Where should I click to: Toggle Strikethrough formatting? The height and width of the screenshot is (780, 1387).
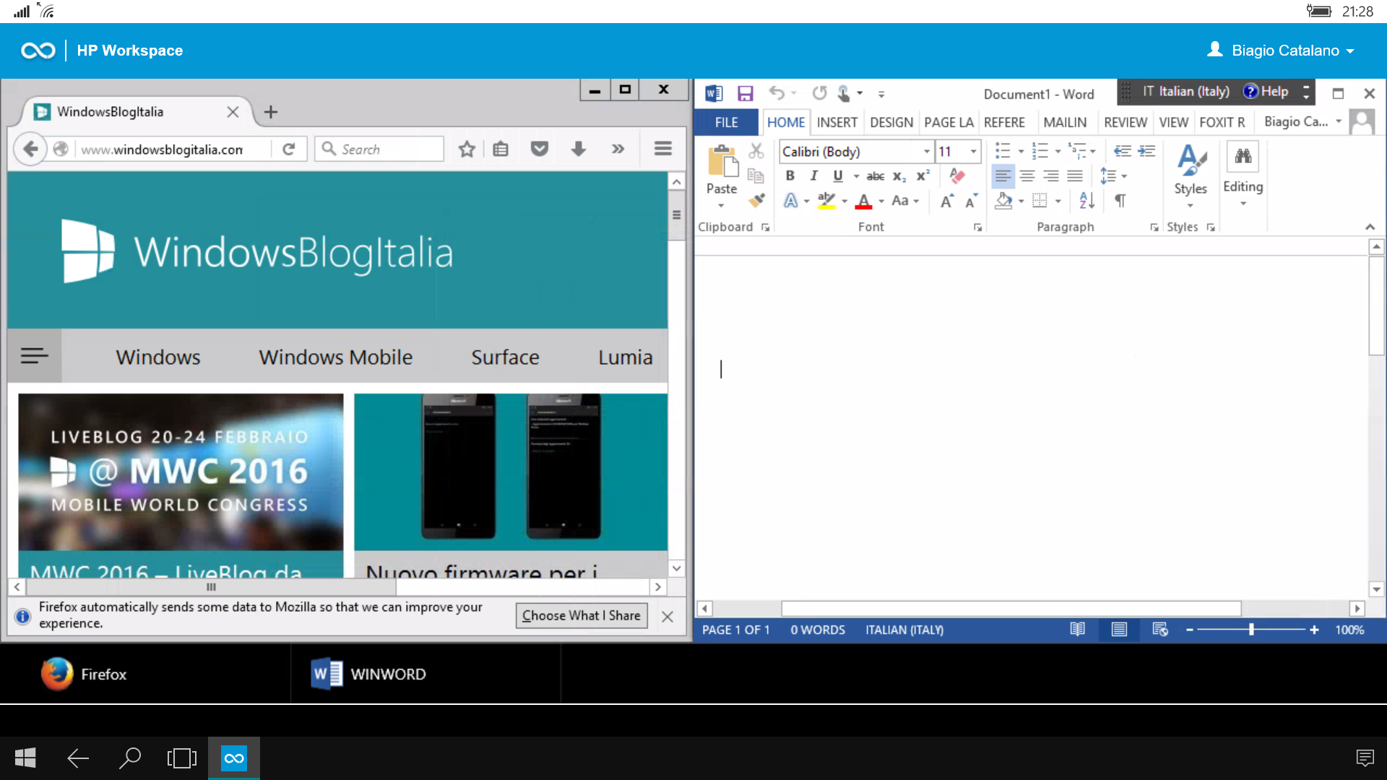click(x=875, y=175)
